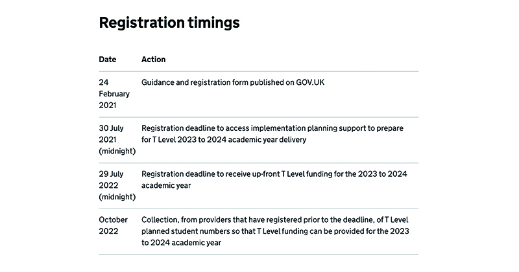Click the implementation planning support deadline text
Image resolution: width=519 pixels, height=272 pixels.
click(x=272, y=134)
